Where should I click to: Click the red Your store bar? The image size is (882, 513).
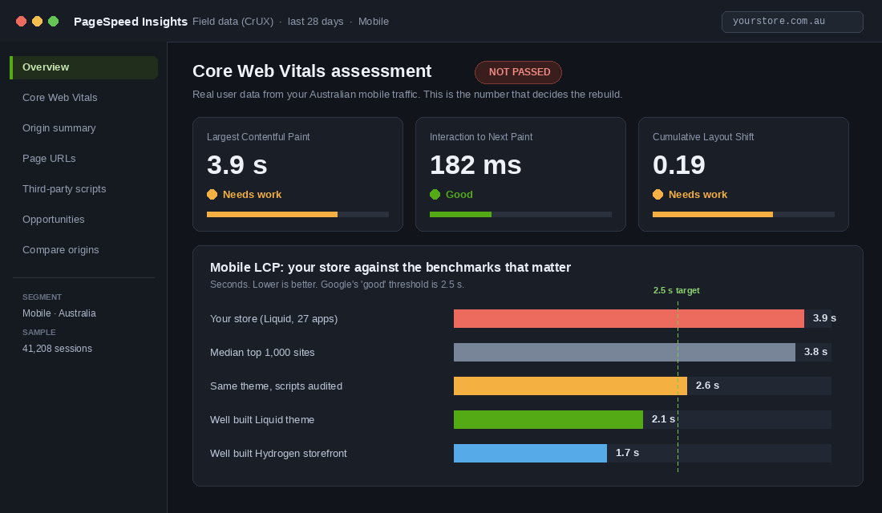[x=629, y=318]
